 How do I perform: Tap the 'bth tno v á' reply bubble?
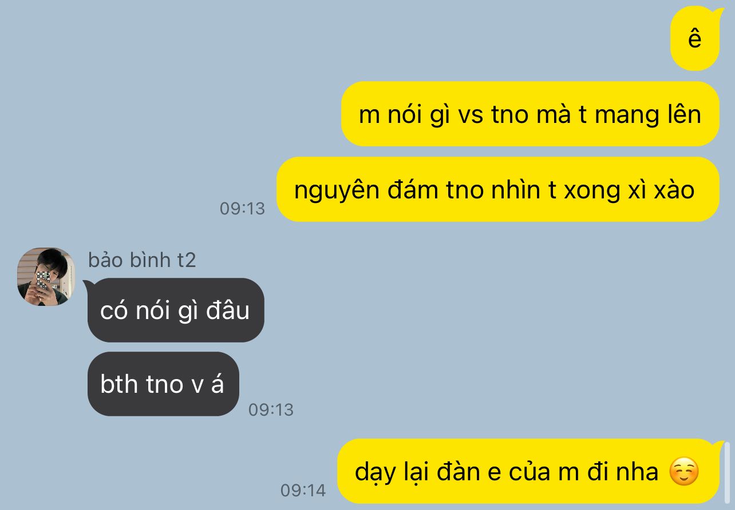coord(163,384)
